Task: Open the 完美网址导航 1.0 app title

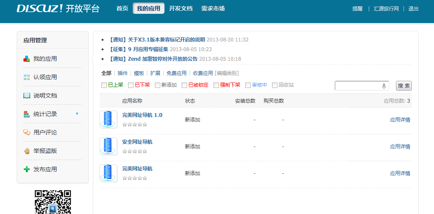Action: [142, 115]
